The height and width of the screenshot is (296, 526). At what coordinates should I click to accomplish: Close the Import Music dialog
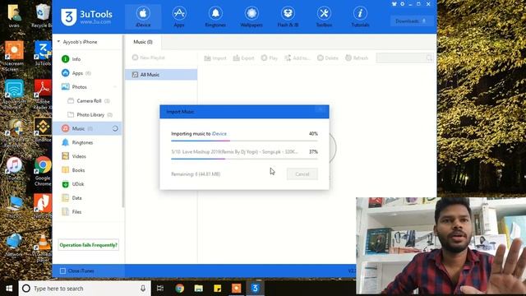click(321, 109)
